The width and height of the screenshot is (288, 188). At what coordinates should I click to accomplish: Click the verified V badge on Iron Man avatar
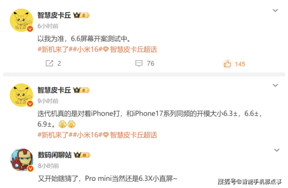tap(30, 168)
